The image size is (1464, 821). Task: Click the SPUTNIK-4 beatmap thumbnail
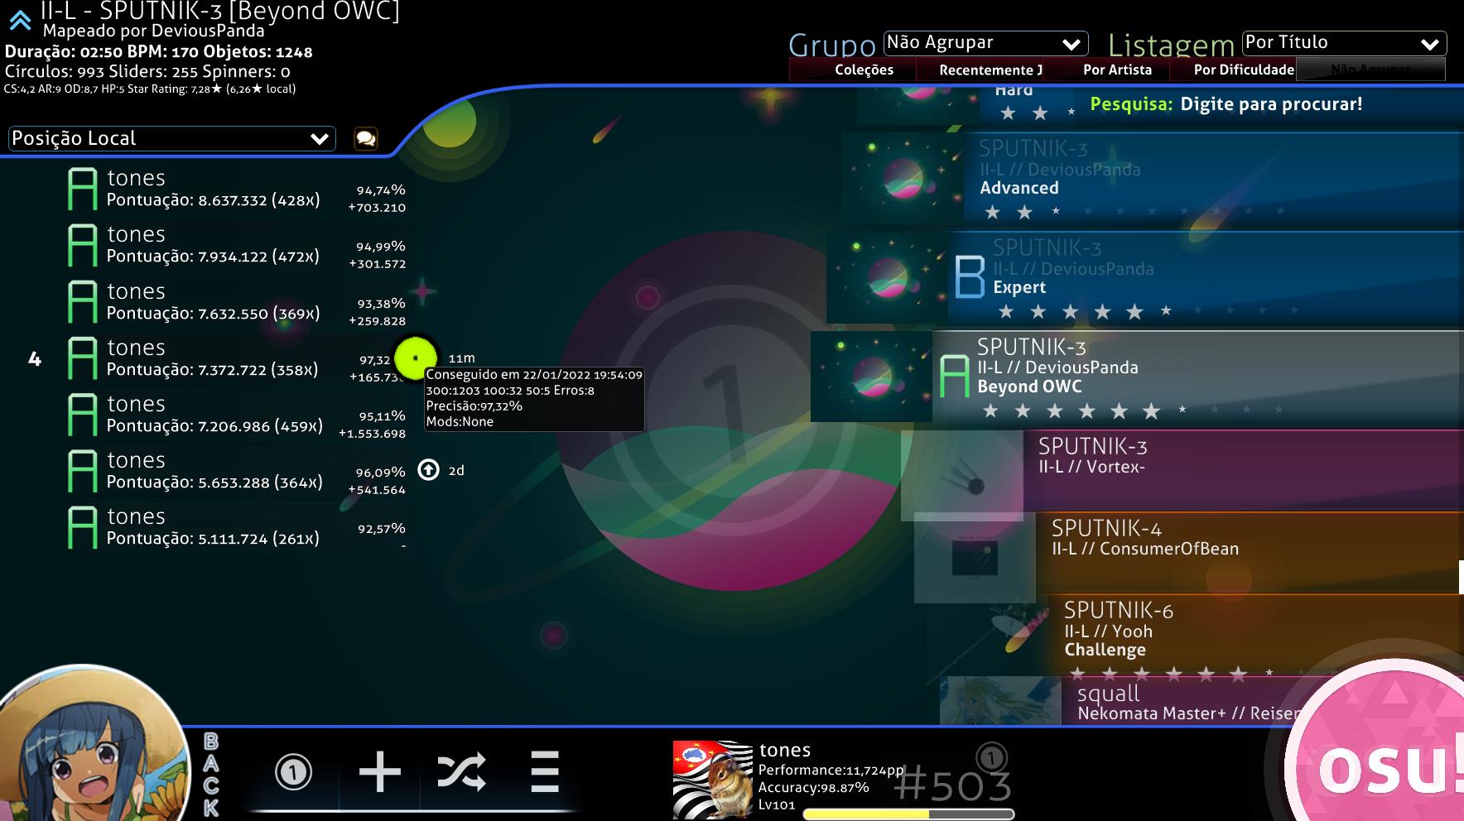point(975,557)
